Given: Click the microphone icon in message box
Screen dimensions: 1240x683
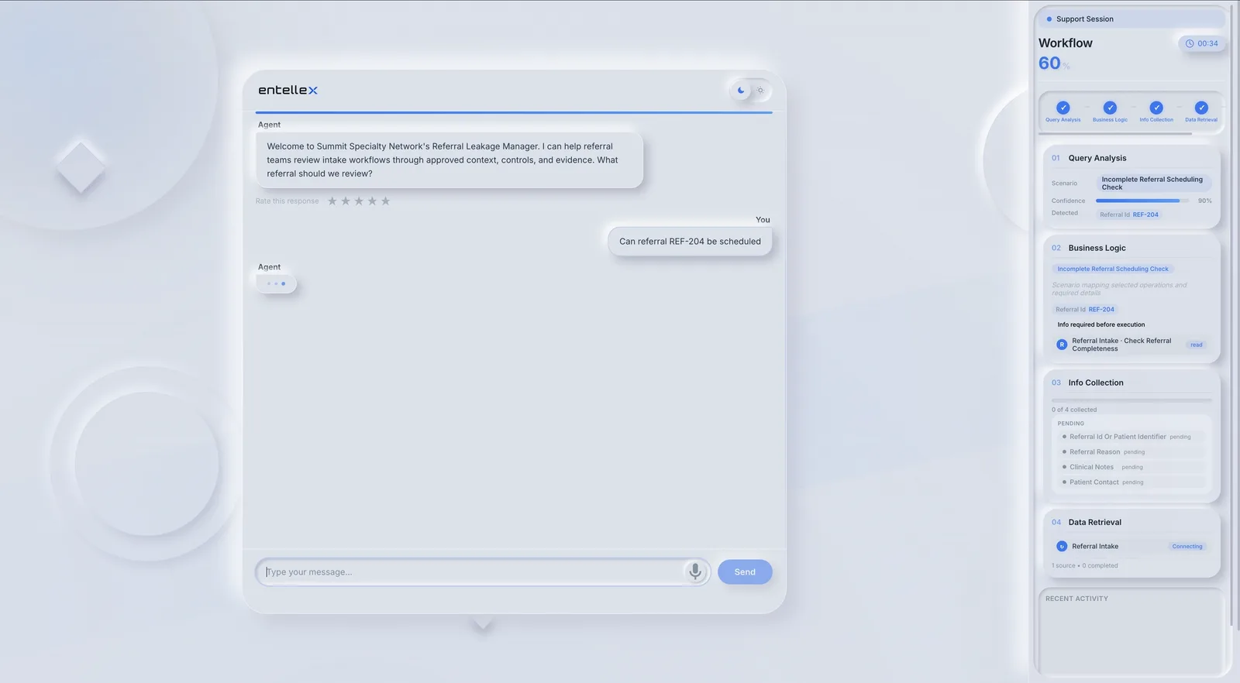Looking at the screenshot, I should pos(695,571).
